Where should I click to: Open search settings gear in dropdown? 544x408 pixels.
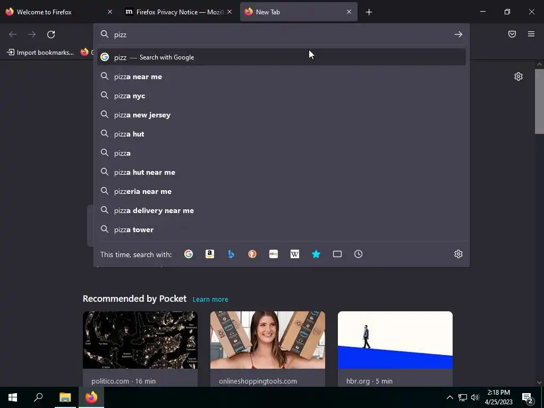click(x=458, y=254)
